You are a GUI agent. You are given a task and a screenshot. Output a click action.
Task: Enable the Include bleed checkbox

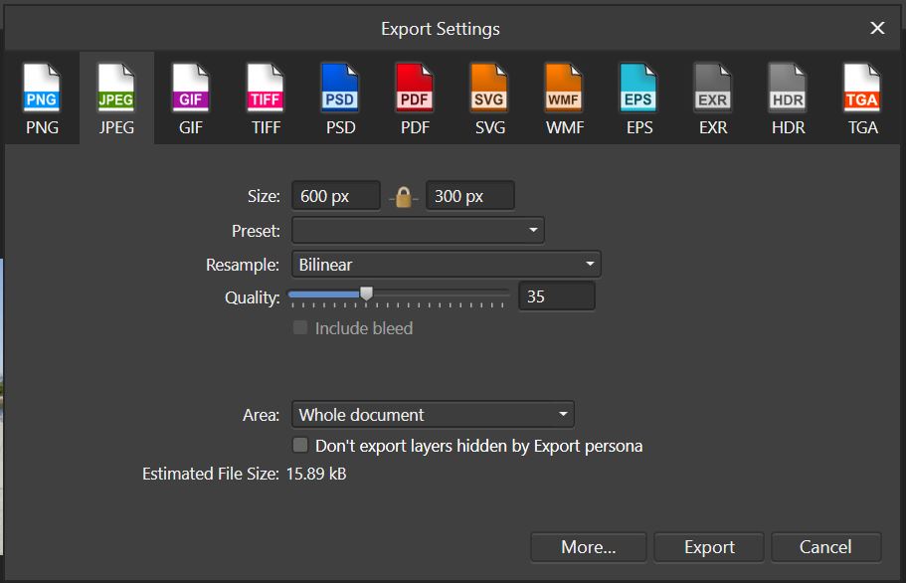[300, 327]
